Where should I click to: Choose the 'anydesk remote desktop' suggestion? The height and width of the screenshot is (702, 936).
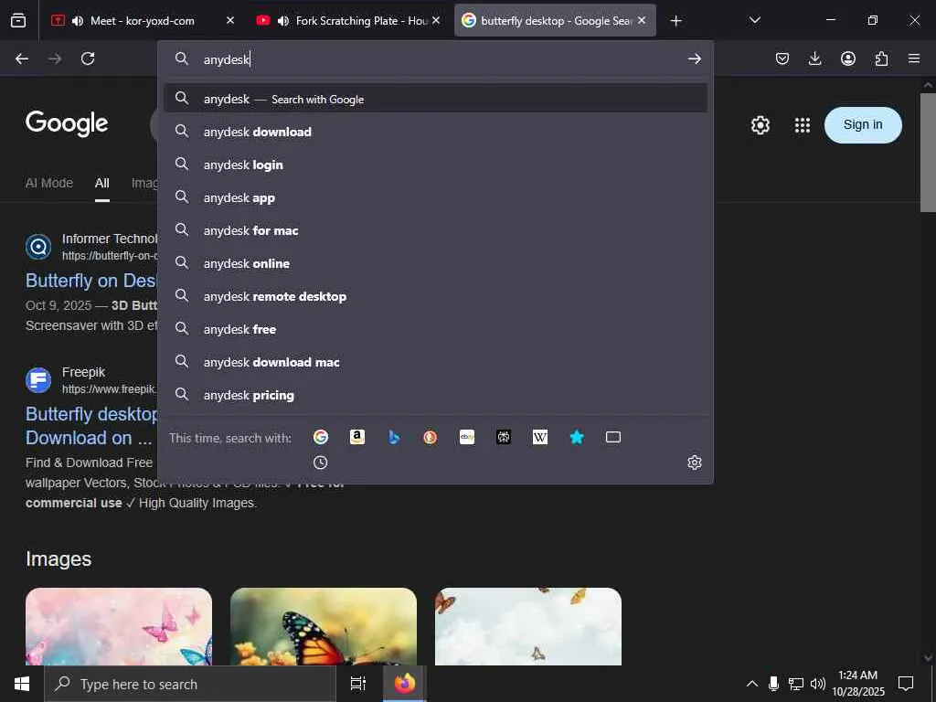[435, 296]
